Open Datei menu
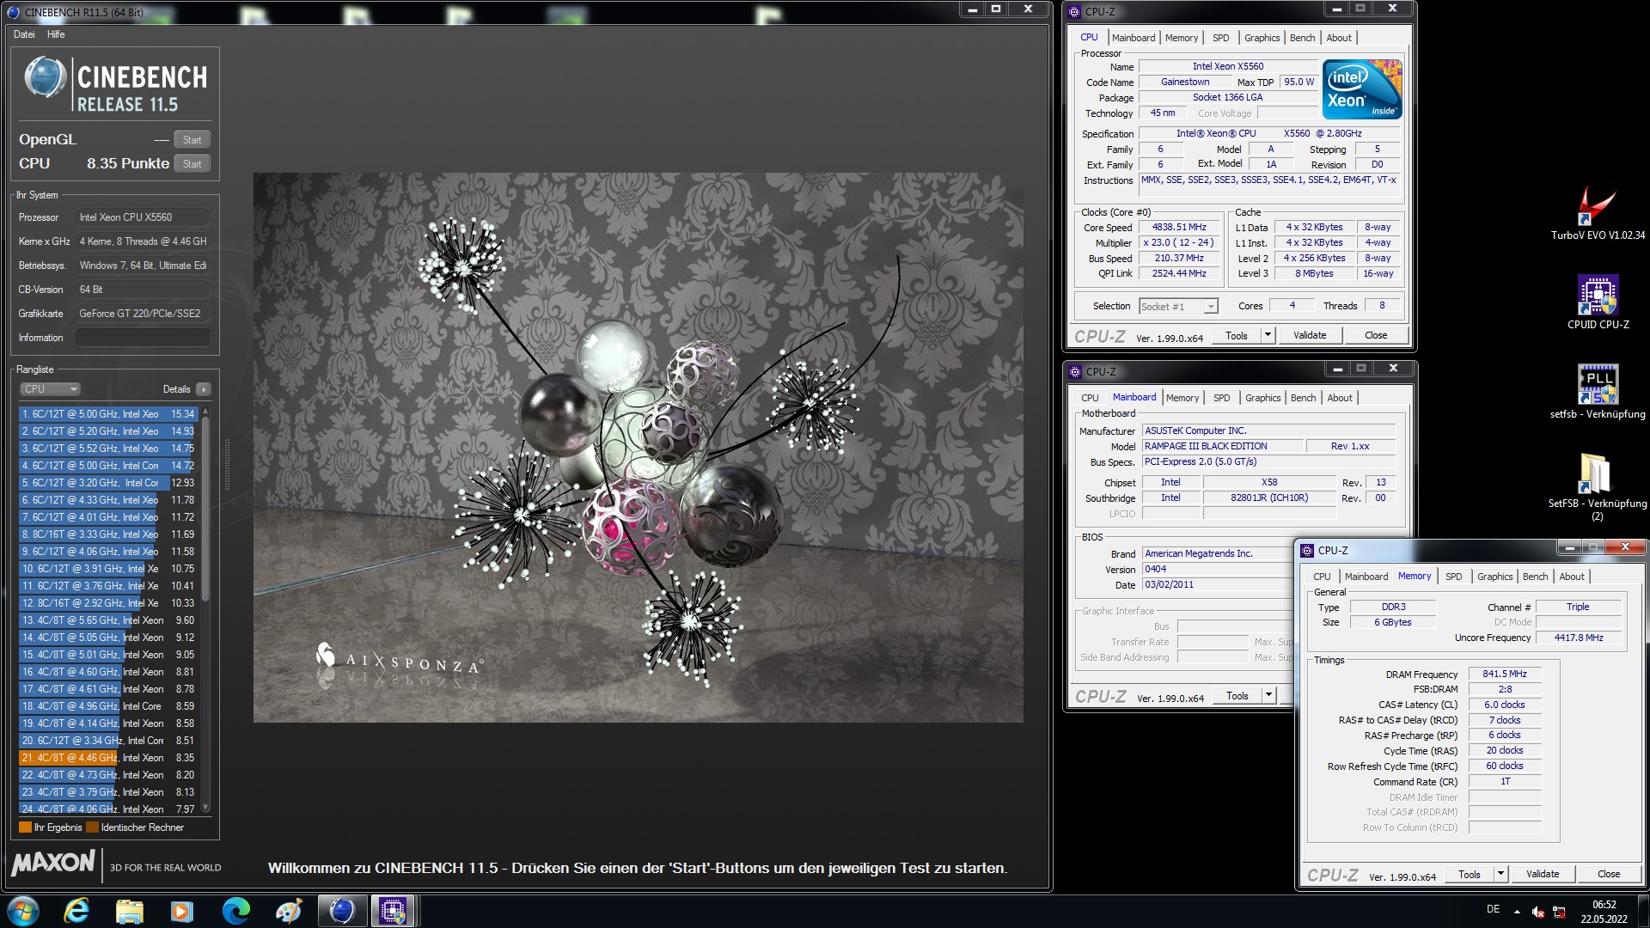 pyautogui.click(x=24, y=34)
